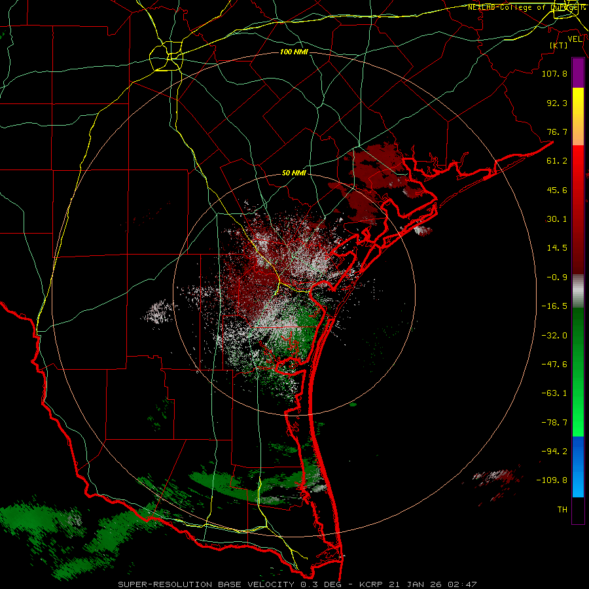This screenshot has width=589, height=589.
Task: Click the -109.8 legend value
Action: 552,480
